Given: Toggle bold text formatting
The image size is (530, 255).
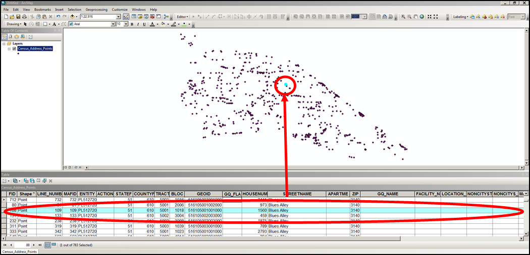Looking at the screenshot, I should pos(132,24).
